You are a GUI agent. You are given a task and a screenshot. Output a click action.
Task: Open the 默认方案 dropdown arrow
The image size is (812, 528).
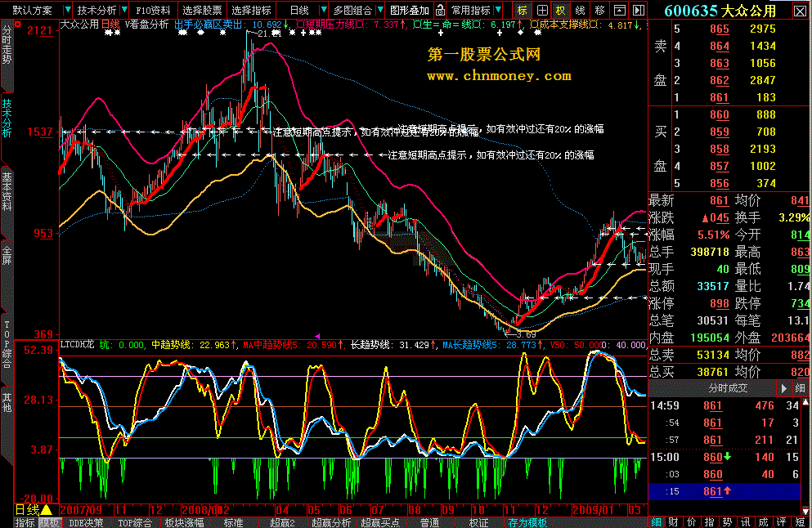[x=67, y=10]
